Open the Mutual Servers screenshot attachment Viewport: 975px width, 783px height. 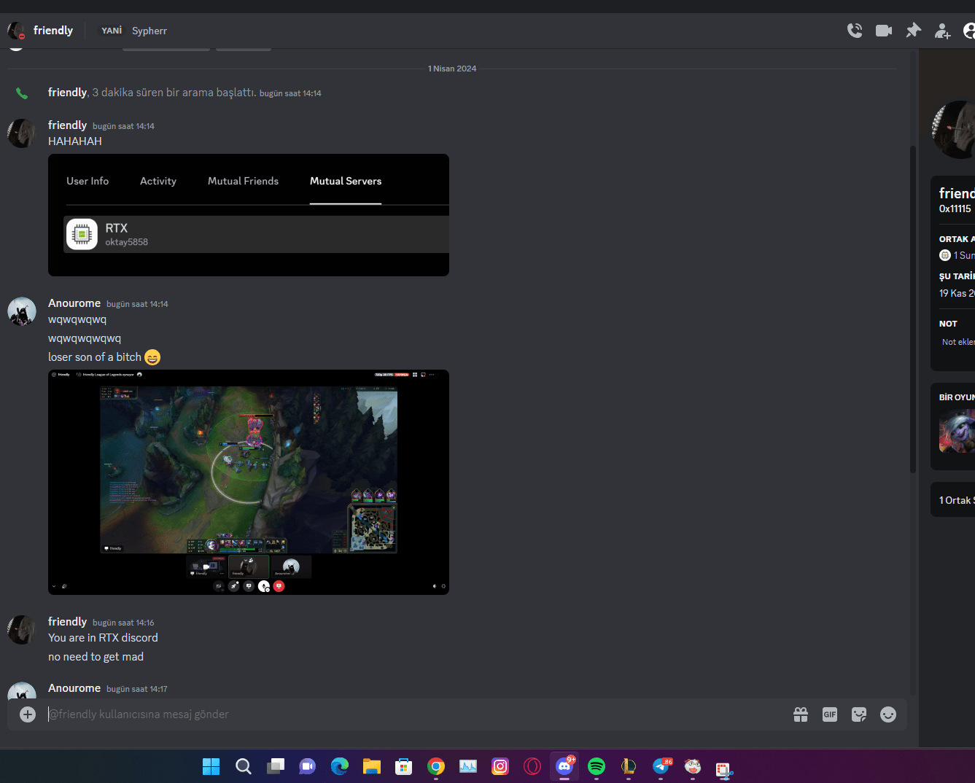coord(249,215)
